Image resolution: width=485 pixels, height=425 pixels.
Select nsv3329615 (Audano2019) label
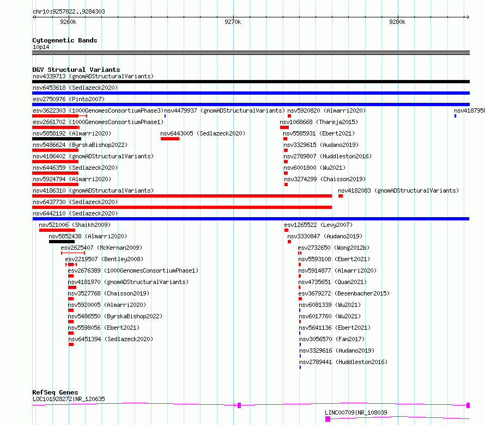pos(321,145)
